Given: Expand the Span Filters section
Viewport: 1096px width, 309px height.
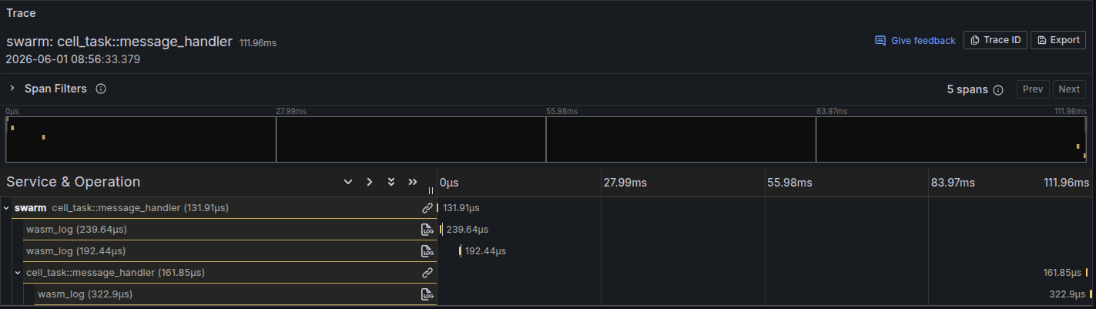Looking at the screenshot, I should tap(12, 89).
